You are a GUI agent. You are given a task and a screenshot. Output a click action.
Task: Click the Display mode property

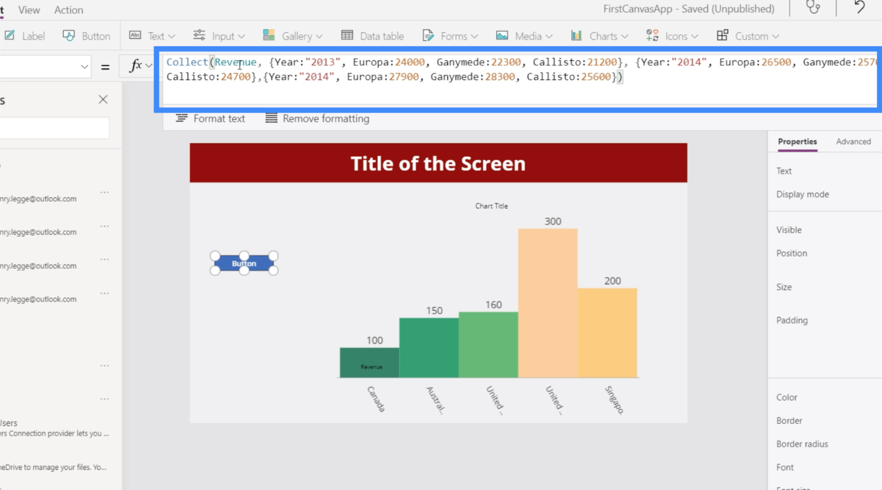pyautogui.click(x=802, y=194)
